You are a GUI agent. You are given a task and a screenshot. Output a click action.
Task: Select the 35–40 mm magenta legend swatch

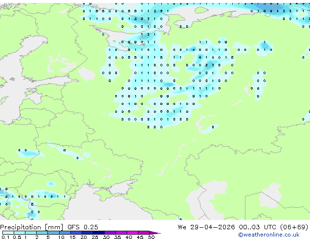(121, 233)
